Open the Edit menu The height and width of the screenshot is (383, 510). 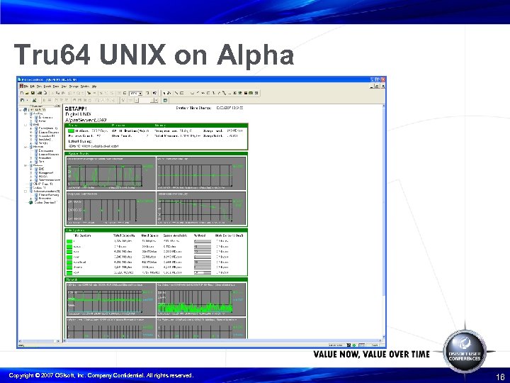point(32,87)
